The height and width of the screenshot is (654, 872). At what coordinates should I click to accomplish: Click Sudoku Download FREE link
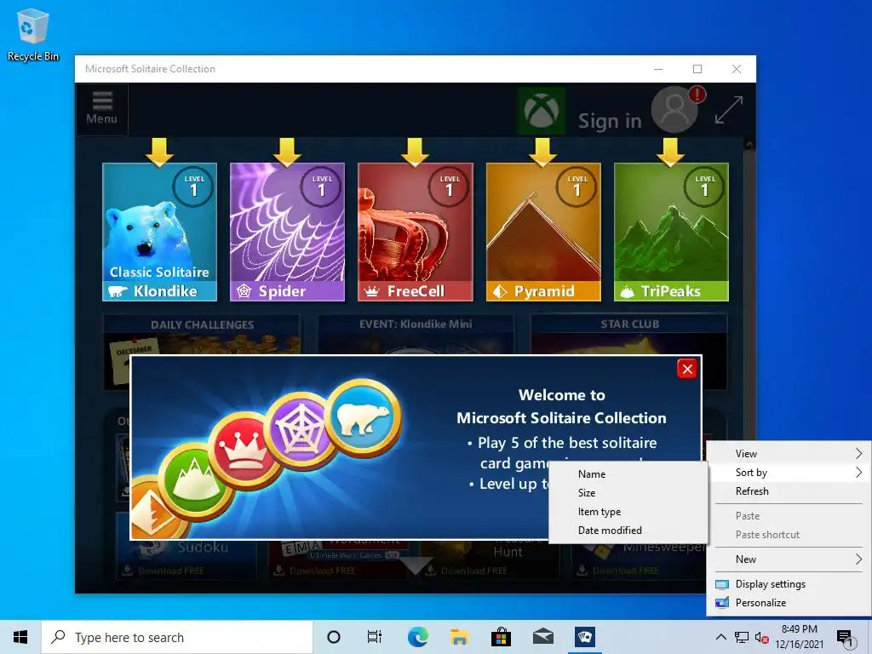coord(164,571)
